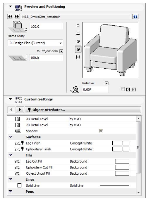Select the shaded 3D preview icon
Screen dimensions: 146x200
78,49
